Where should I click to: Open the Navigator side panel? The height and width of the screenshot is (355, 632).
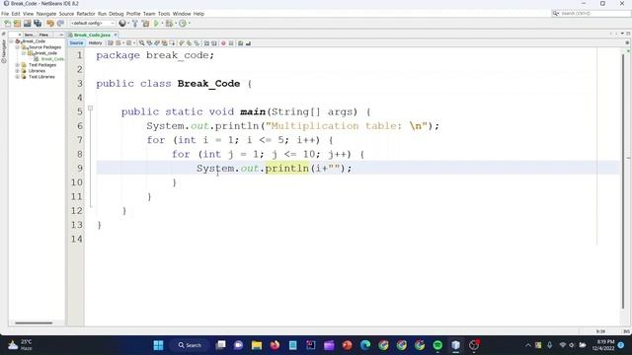[4, 51]
